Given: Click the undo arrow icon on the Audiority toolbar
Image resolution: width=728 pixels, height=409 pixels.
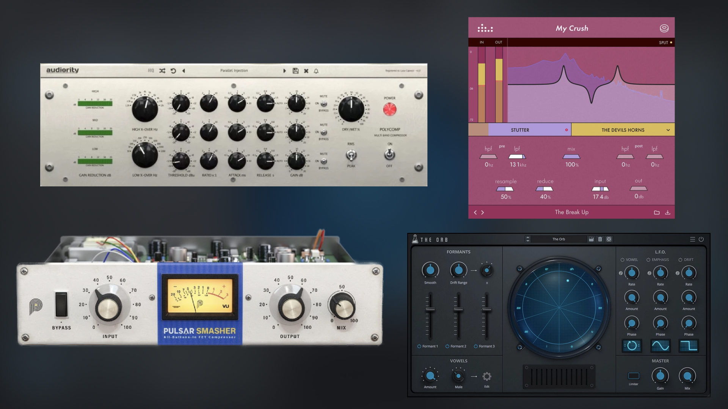Looking at the screenshot, I should (x=174, y=70).
